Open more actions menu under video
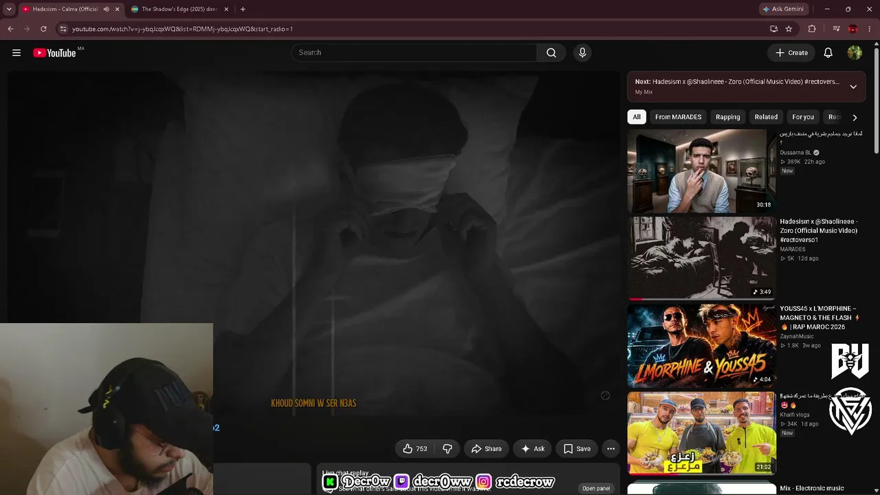Screen dimensions: 880x495 tap(610, 449)
